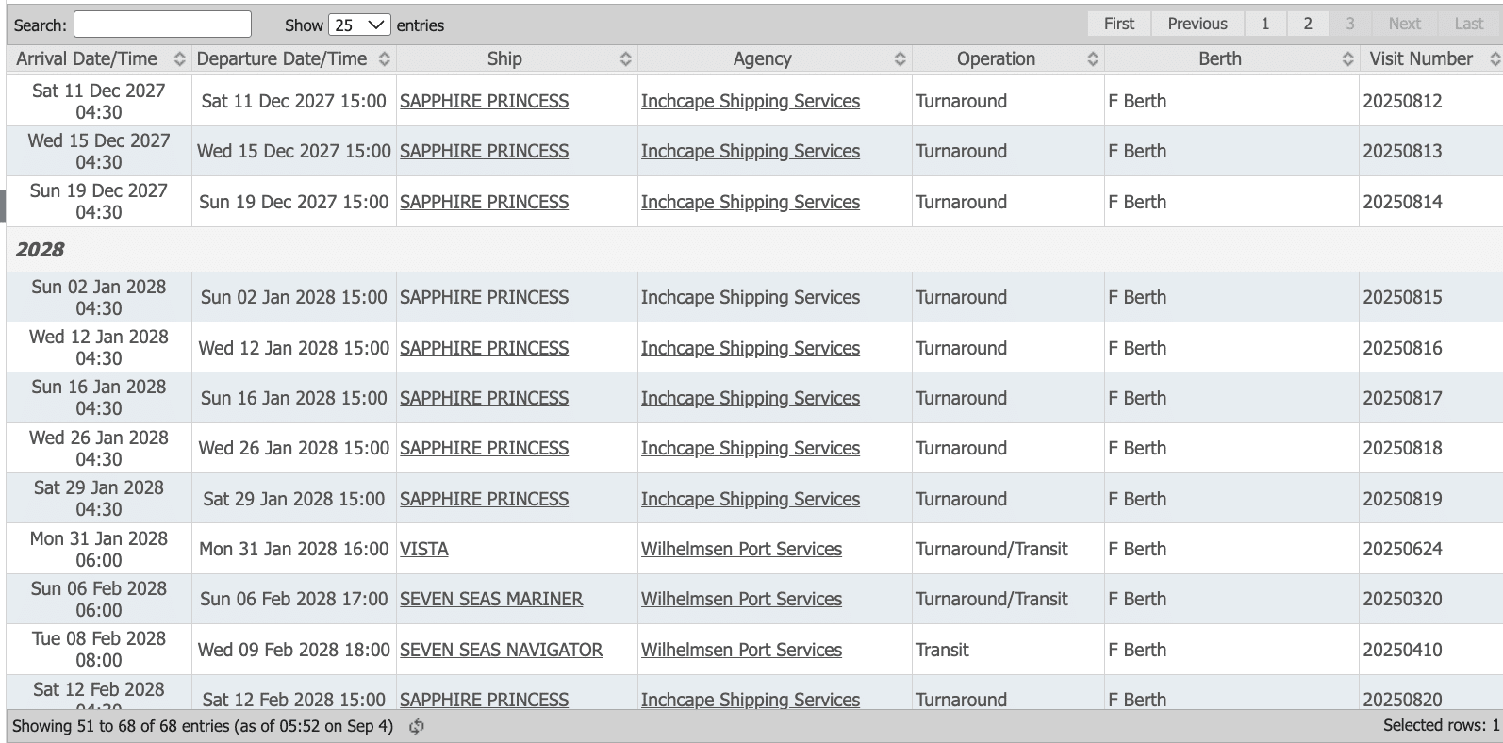Click 'Selected rows: 1' status text
This screenshot has width=1503, height=743.
1441,725
